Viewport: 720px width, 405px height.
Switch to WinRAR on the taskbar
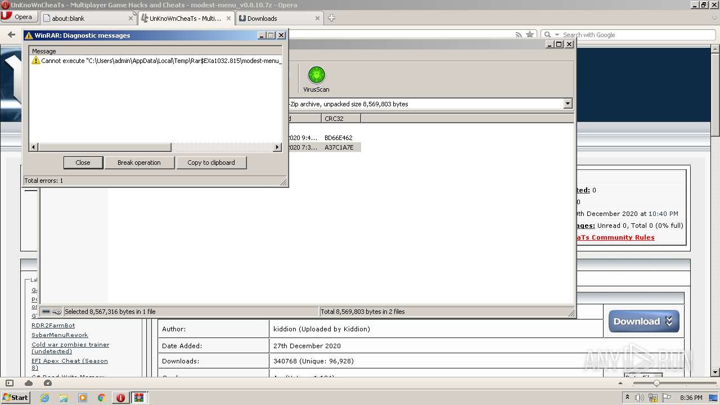[x=139, y=398]
